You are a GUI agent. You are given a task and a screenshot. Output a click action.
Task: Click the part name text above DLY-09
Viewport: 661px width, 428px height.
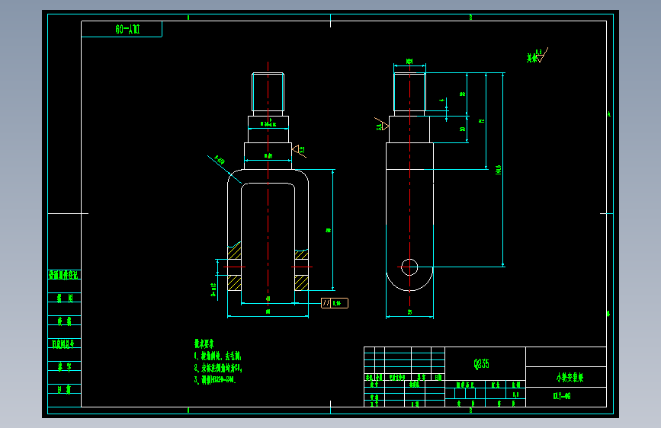570,378
